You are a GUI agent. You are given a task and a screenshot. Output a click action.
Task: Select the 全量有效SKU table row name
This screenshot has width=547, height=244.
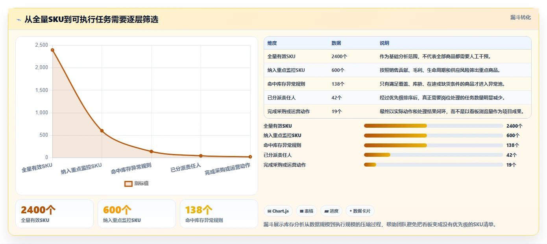point(281,57)
